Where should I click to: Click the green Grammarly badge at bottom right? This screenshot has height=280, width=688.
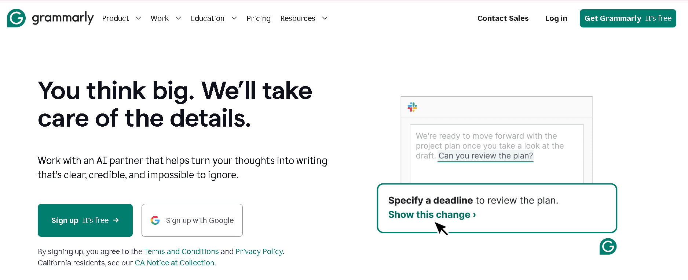(x=608, y=247)
